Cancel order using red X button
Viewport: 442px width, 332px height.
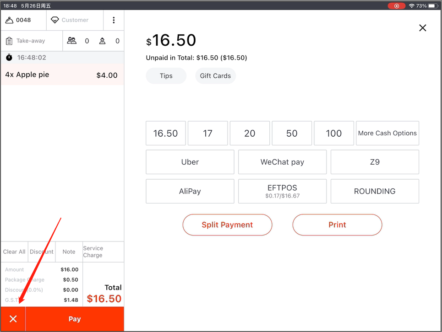pyautogui.click(x=13, y=319)
